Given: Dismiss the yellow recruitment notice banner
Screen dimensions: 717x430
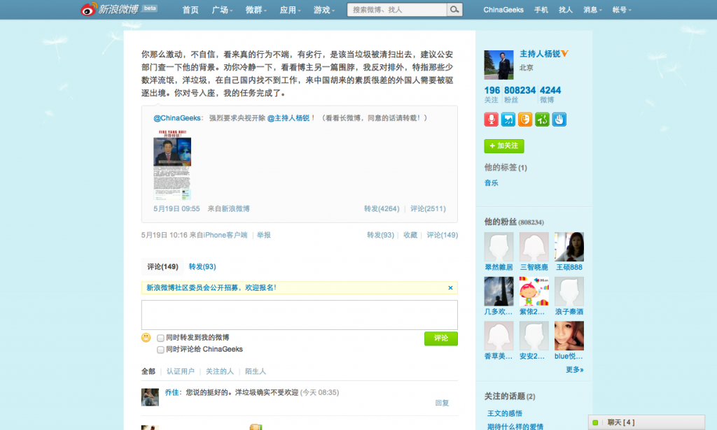Looking at the screenshot, I should click(450, 287).
